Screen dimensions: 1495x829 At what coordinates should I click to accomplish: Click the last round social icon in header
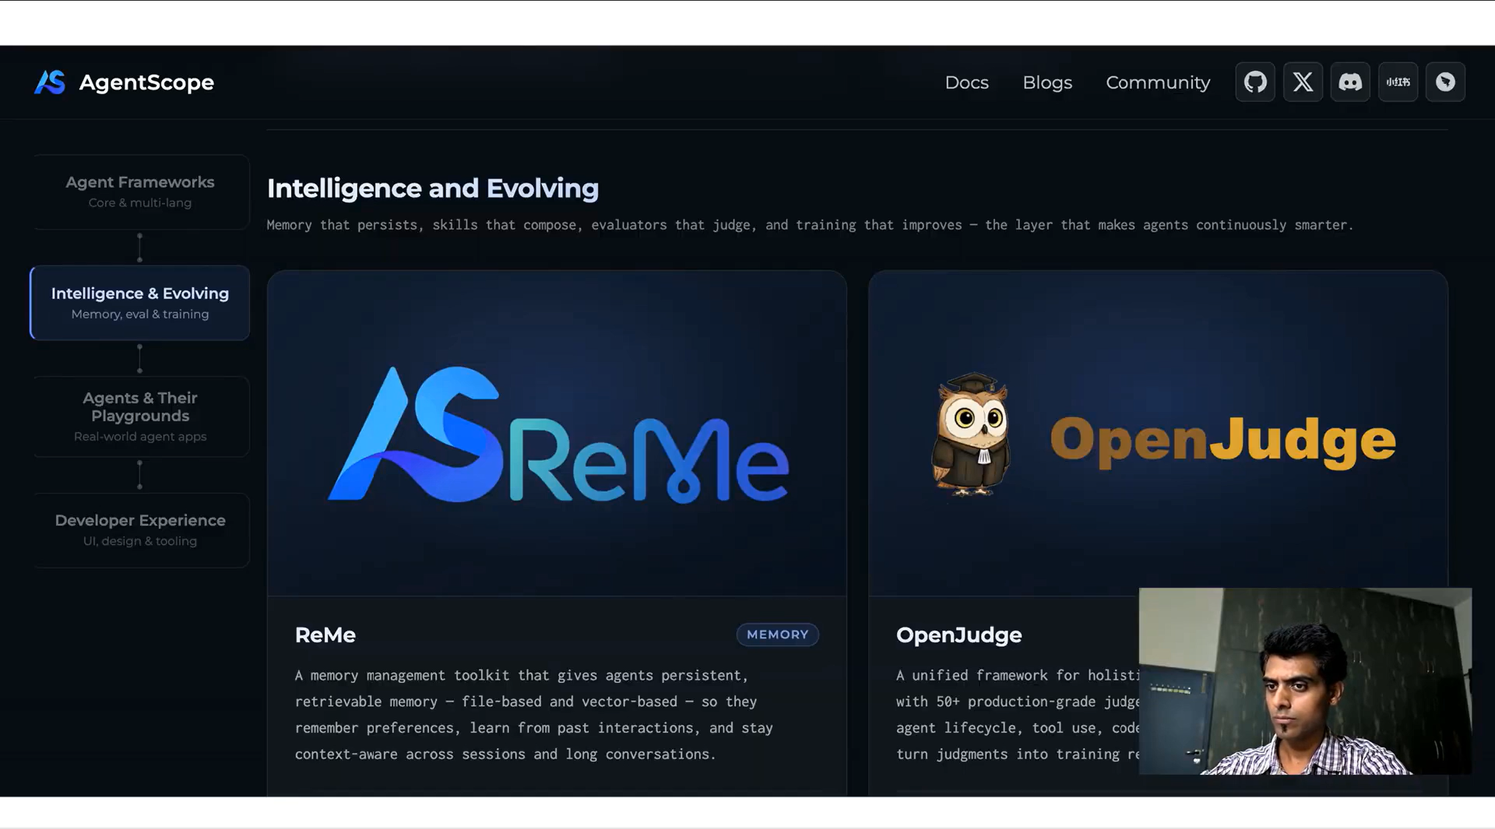(1446, 82)
